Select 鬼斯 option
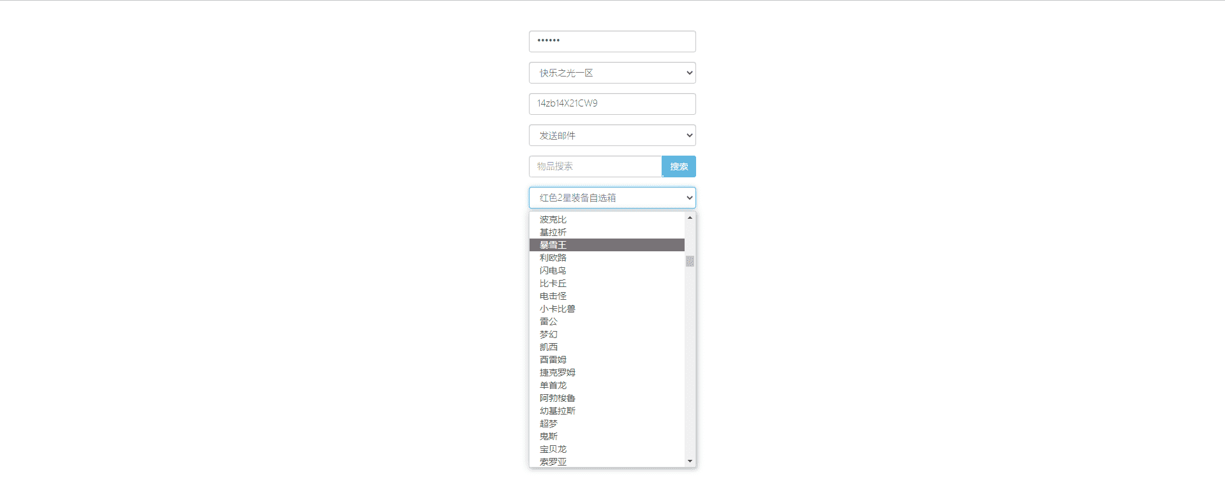1225x486 pixels. (607, 436)
